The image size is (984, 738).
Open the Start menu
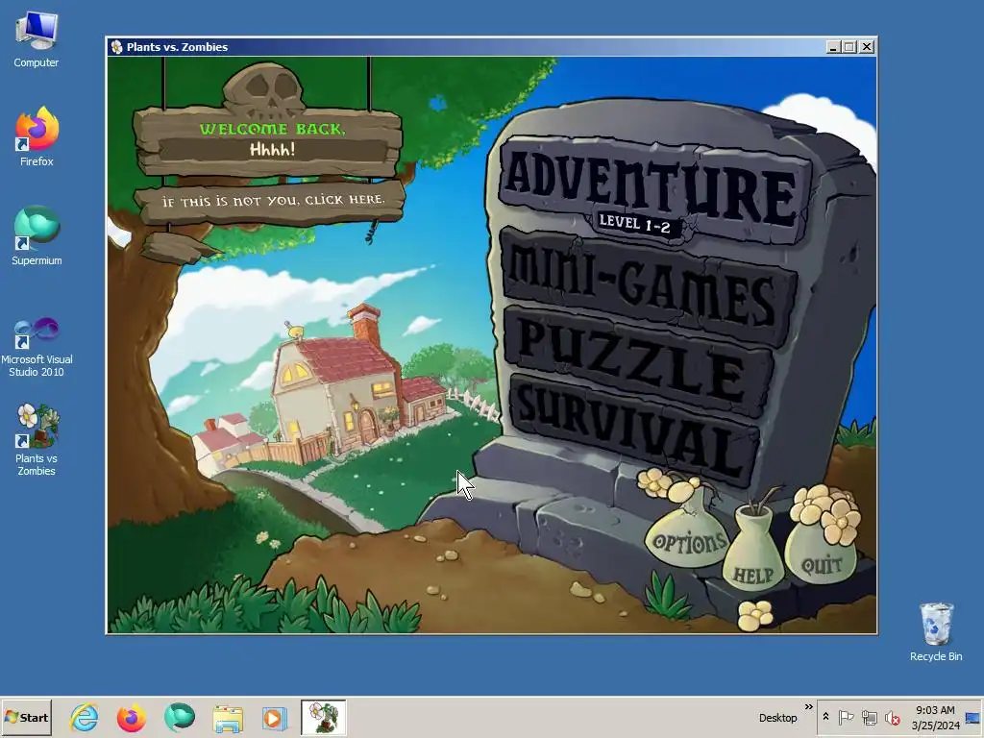26,717
